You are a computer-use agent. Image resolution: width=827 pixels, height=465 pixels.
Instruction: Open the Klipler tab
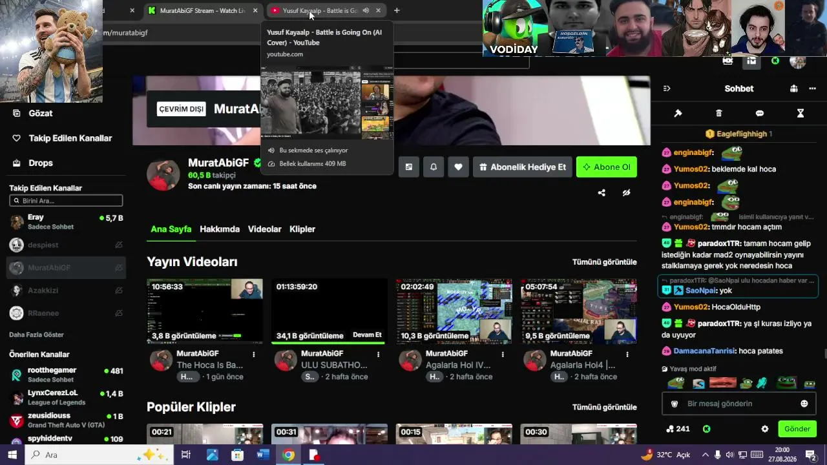tap(302, 229)
